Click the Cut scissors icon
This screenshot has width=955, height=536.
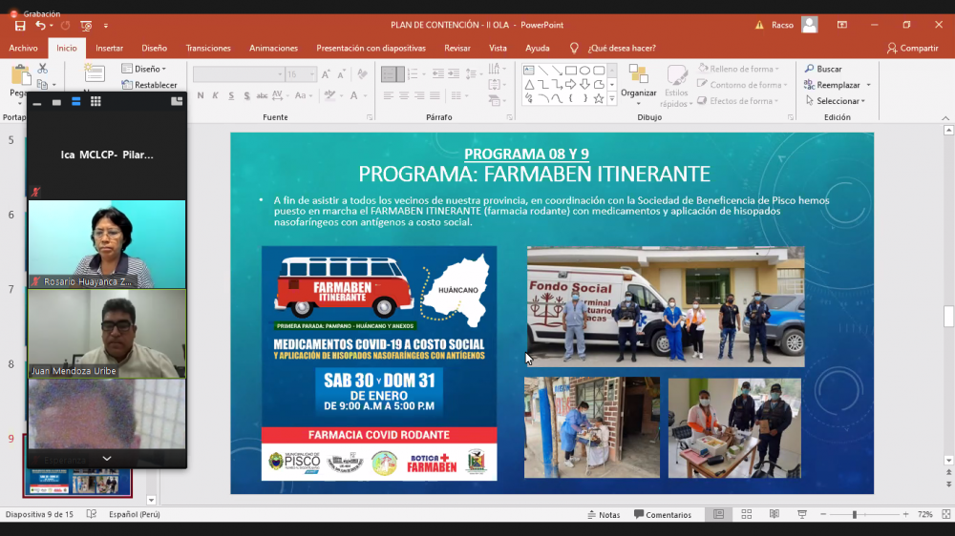pos(42,69)
